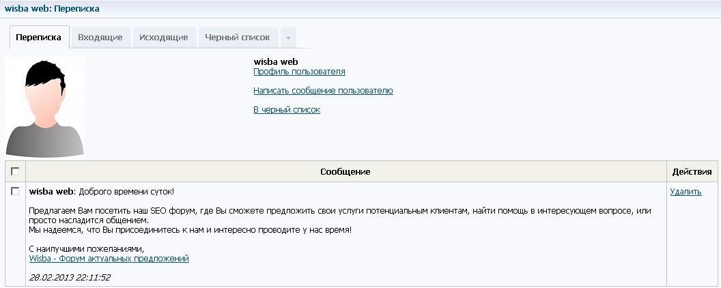Screen dimensions: 721x288
Task: Click the Сообщение column header
Action: [x=345, y=172]
